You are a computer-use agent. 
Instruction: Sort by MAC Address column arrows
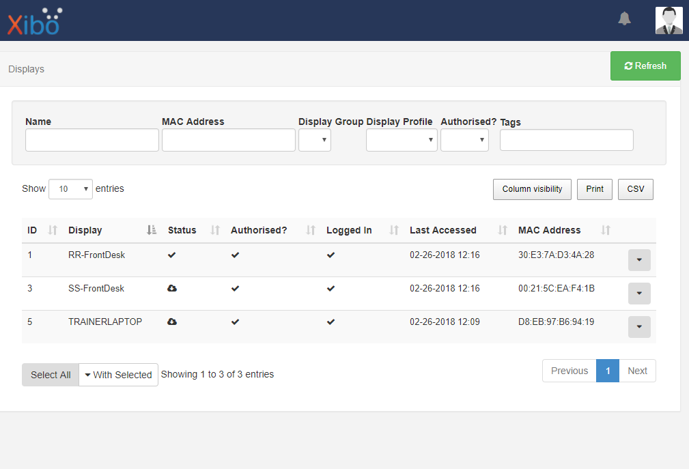[x=606, y=230]
